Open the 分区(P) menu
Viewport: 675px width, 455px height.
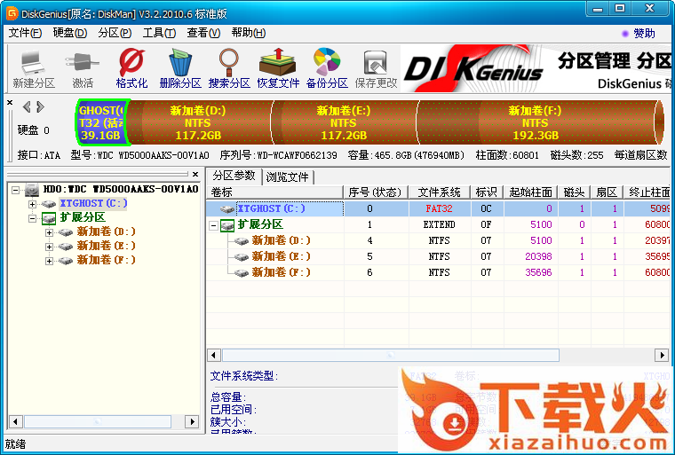coord(115,33)
